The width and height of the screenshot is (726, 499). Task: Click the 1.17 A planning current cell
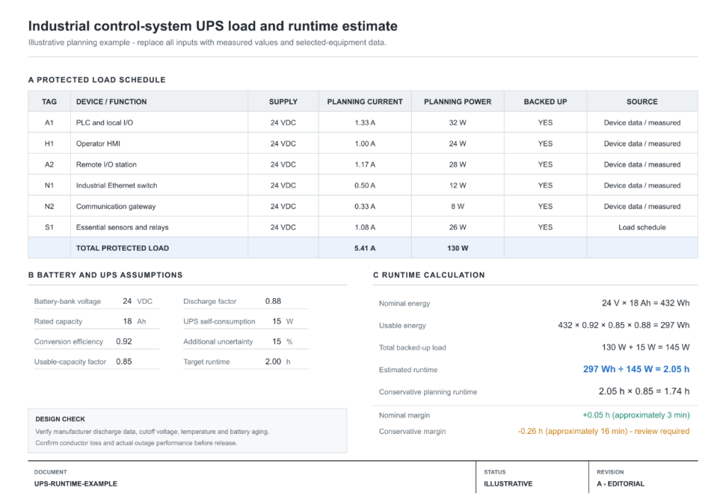click(365, 164)
